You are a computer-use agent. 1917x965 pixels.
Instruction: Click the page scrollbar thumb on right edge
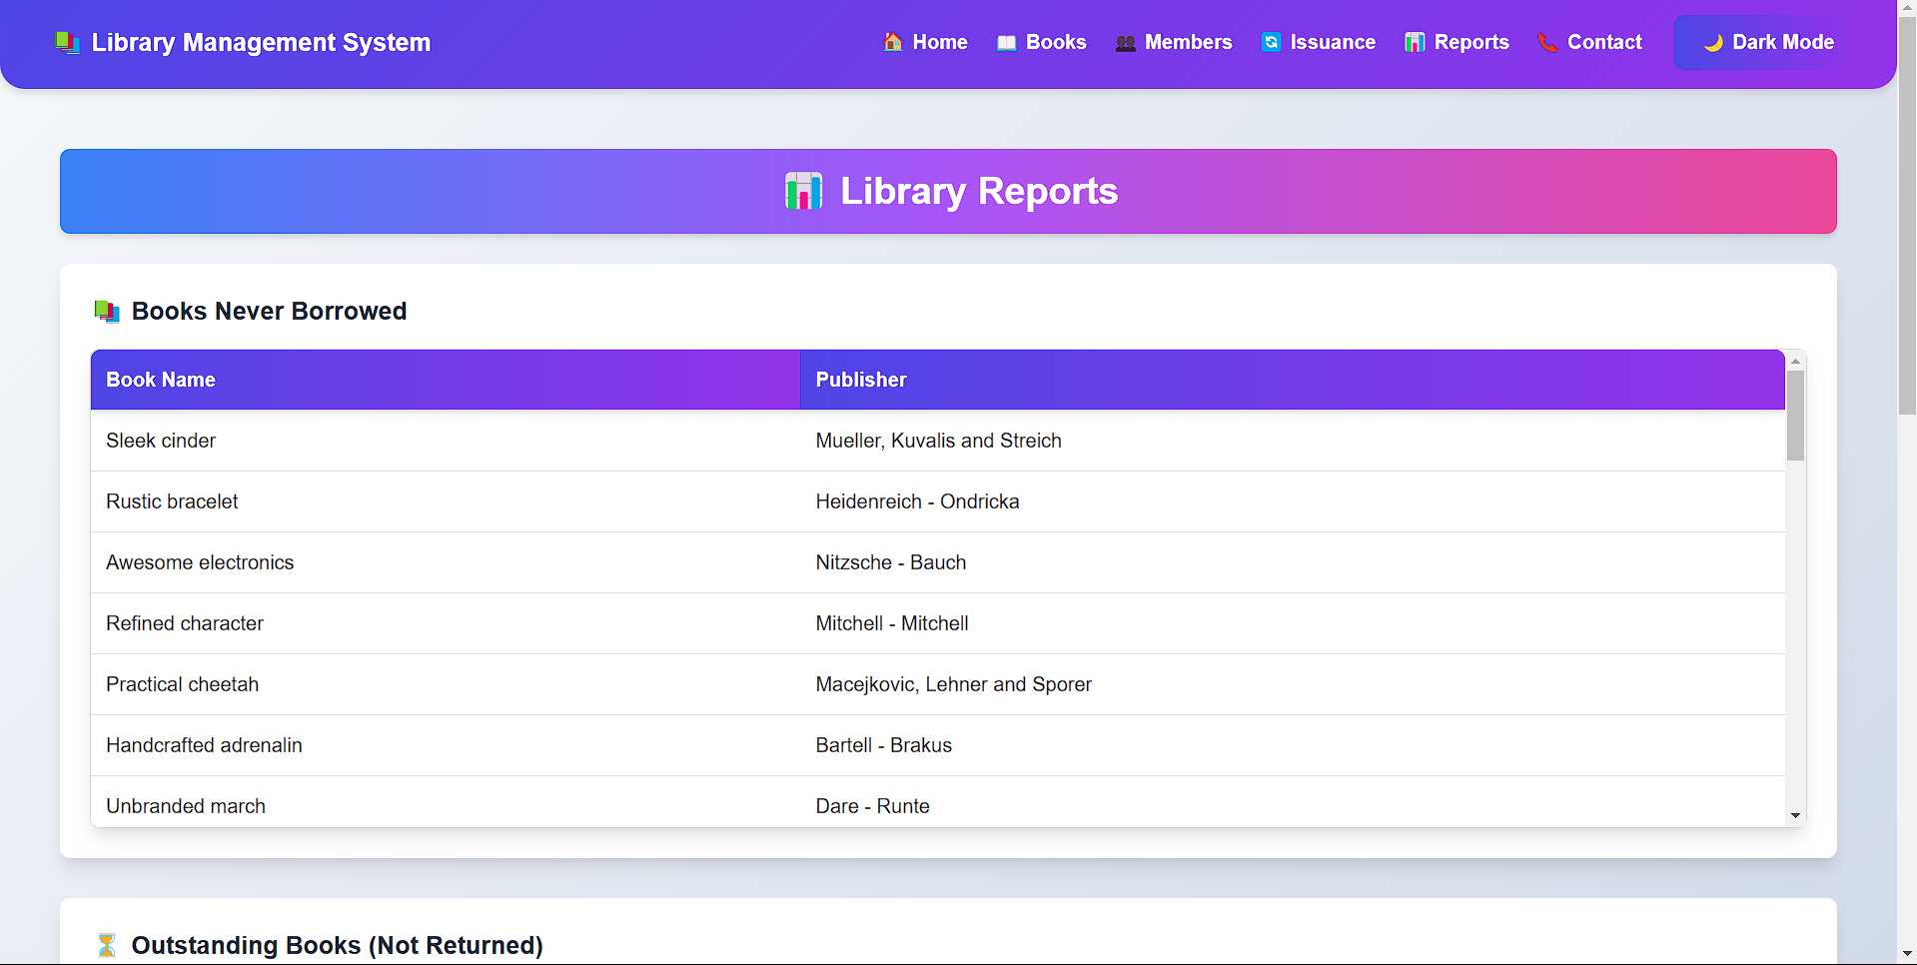[x=1907, y=215]
